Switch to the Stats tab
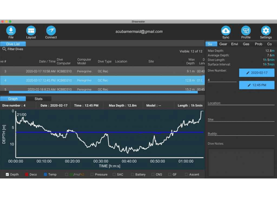Image resolution: width=277 pixels, height=198 pixels. click(38, 99)
